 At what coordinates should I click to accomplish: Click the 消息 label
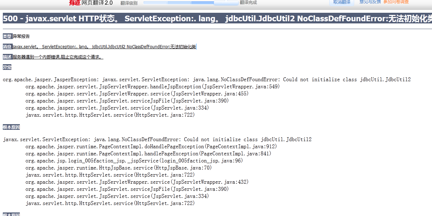(7, 46)
